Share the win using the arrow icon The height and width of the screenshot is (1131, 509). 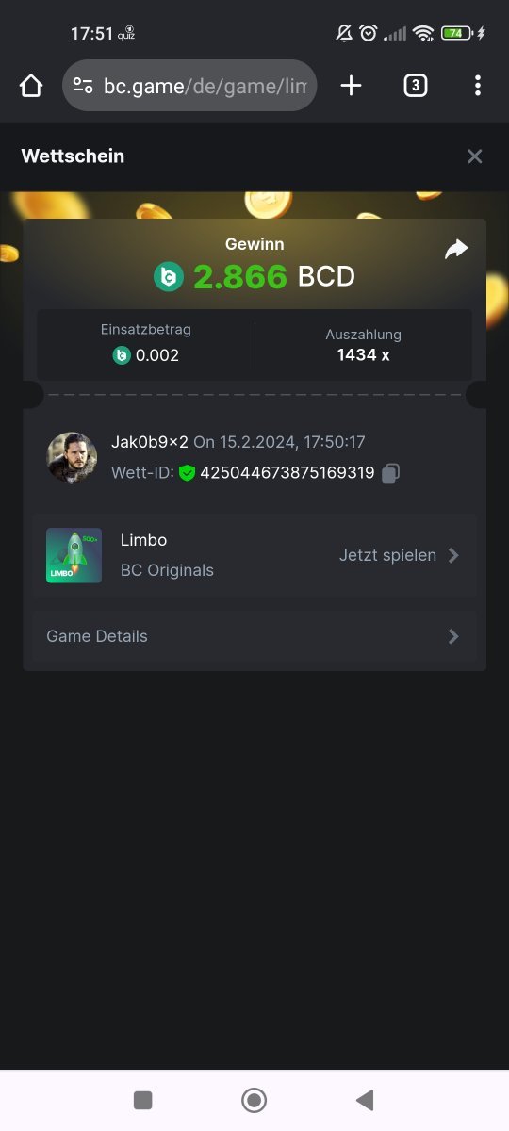(456, 249)
